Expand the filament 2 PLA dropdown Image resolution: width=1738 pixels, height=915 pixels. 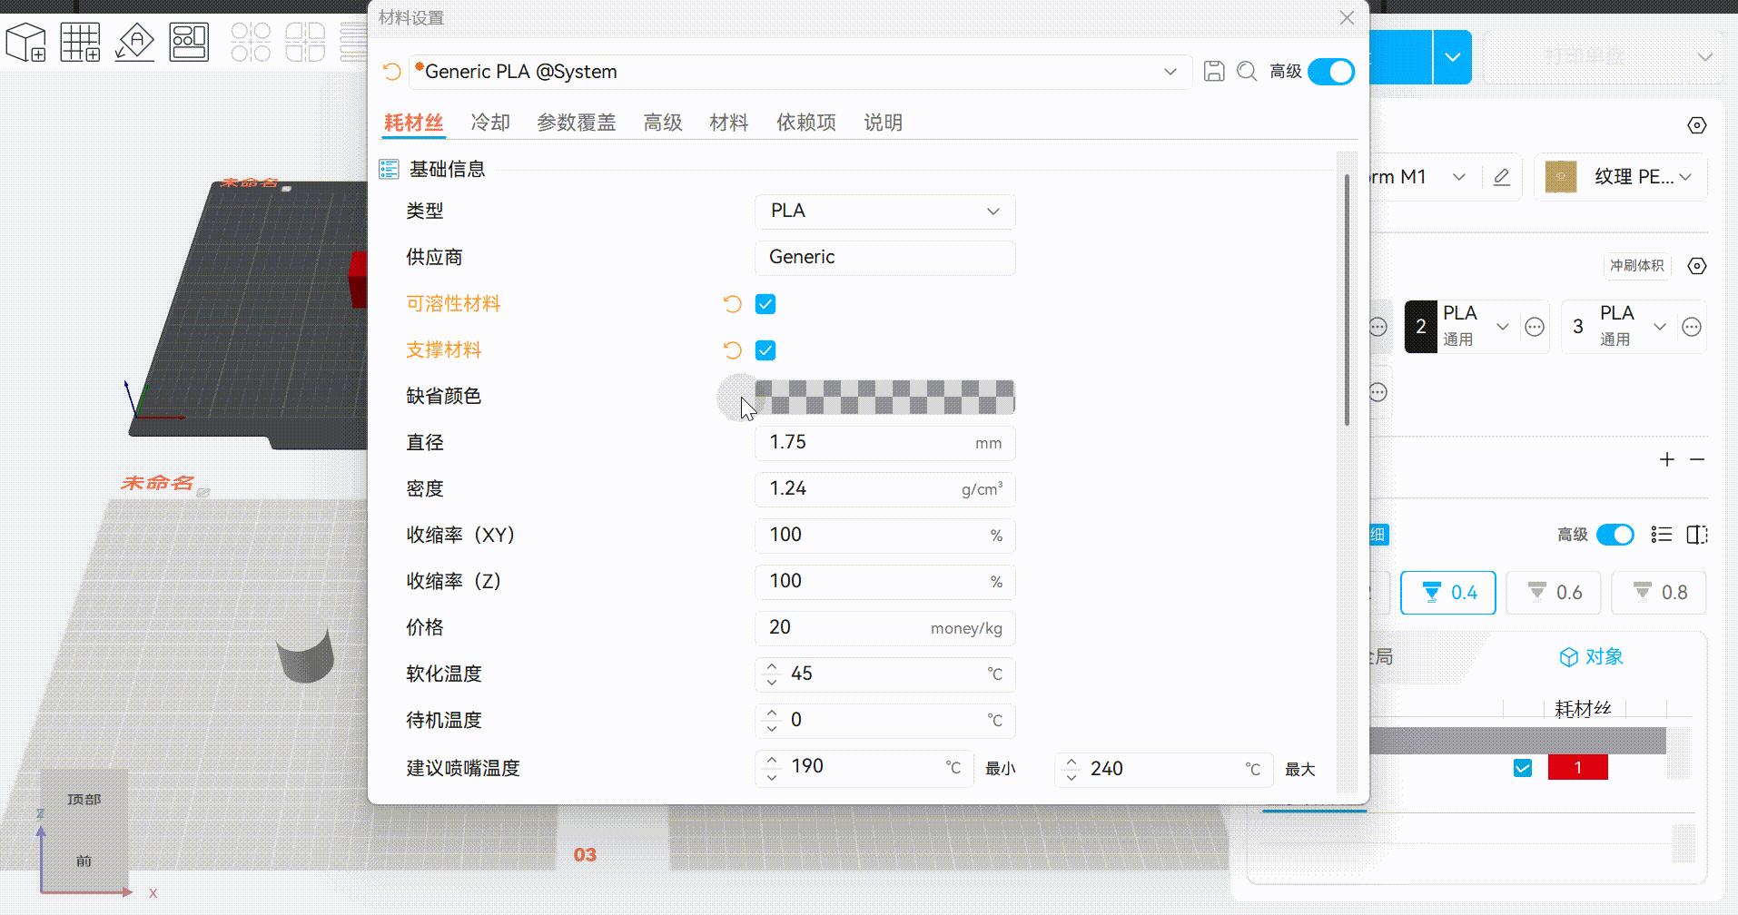(1503, 327)
